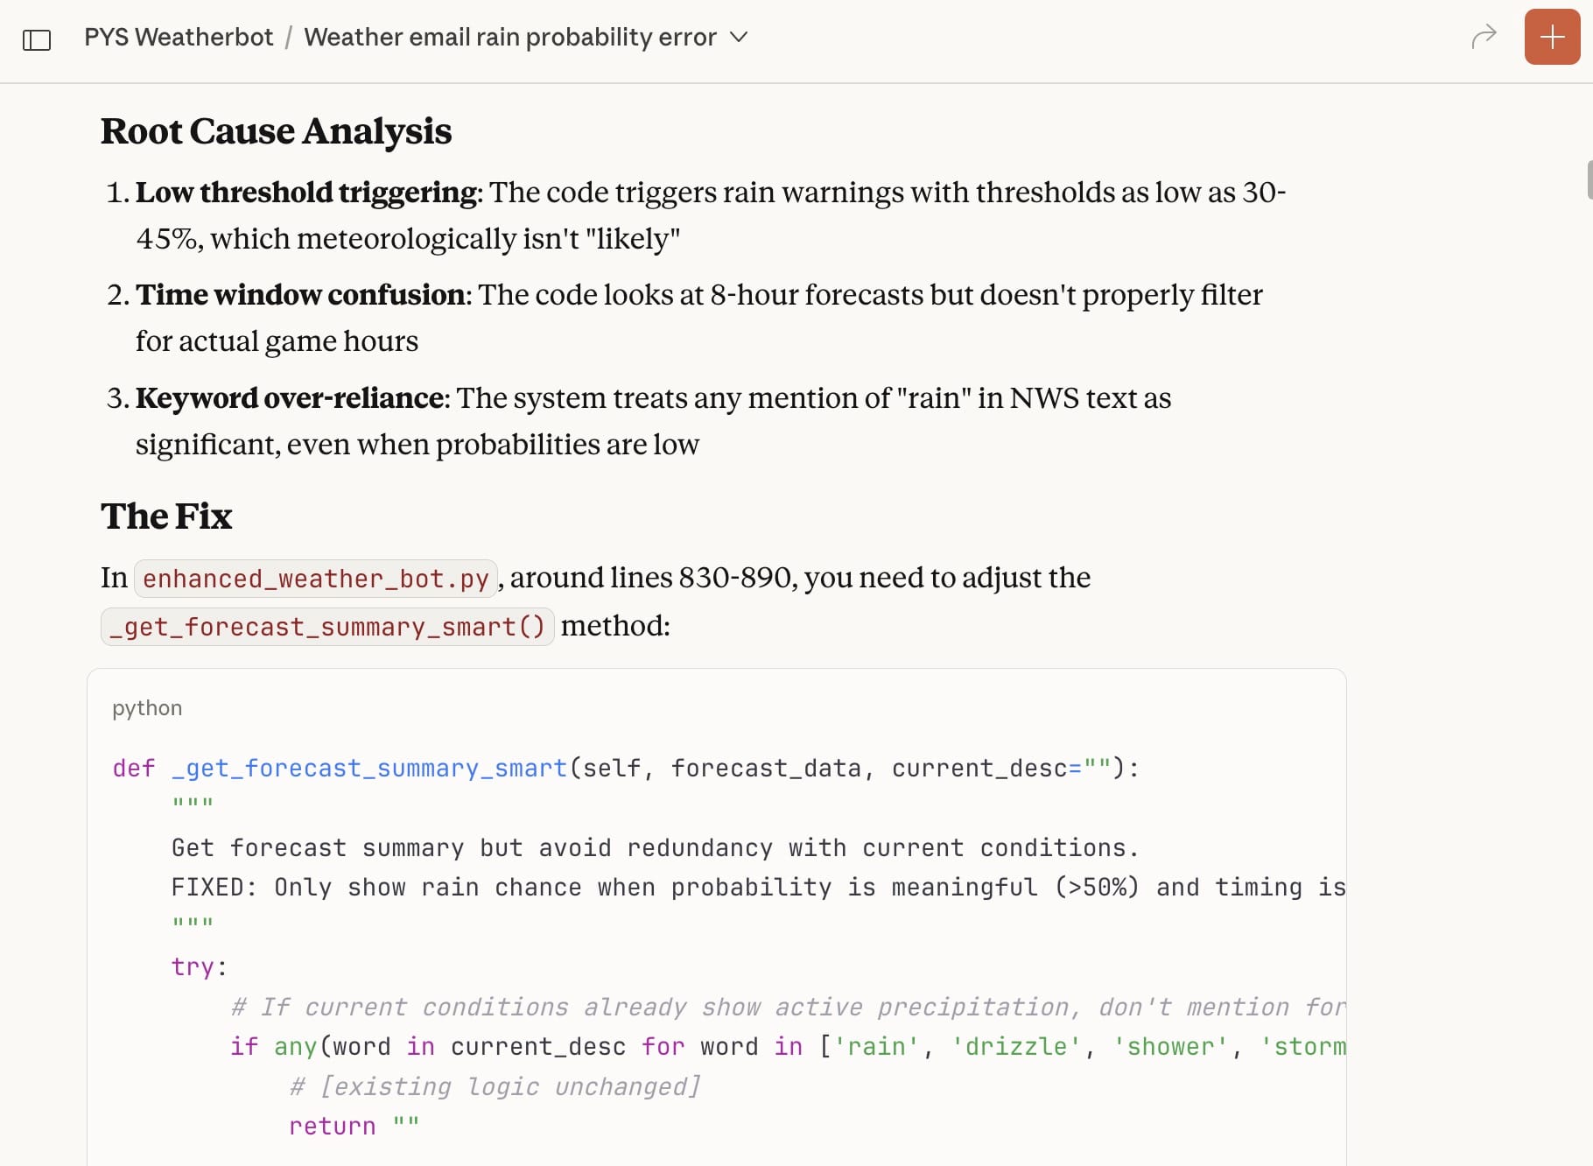
Task: Click the _get_forecast_summary_smart() inline code
Action: (326, 627)
